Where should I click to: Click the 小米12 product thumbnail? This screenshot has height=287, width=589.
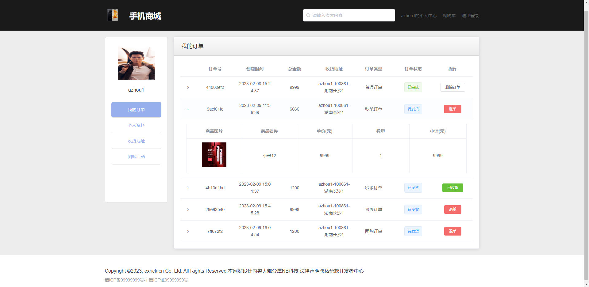(x=214, y=155)
